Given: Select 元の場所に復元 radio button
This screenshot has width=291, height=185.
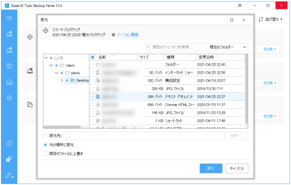Looking at the screenshot, I should click(45, 145).
